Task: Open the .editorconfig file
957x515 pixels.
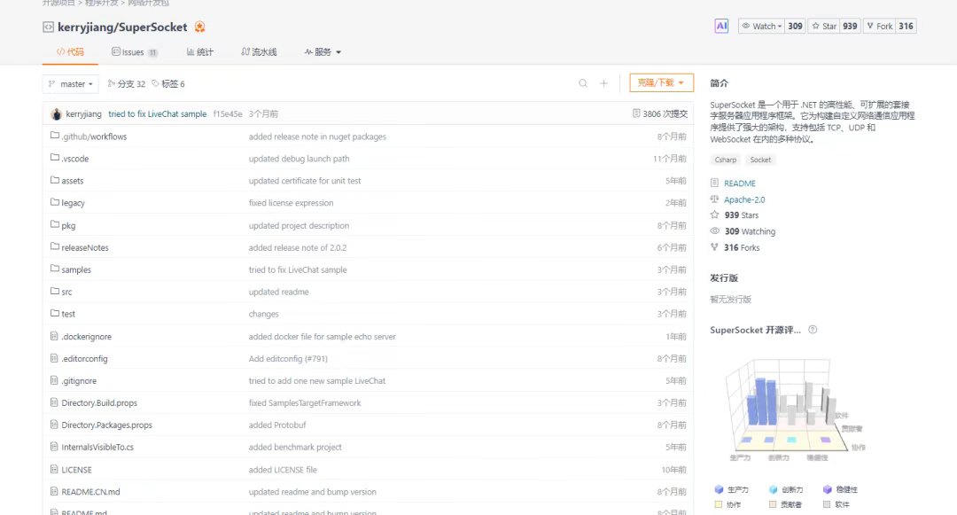Action: [x=84, y=359]
